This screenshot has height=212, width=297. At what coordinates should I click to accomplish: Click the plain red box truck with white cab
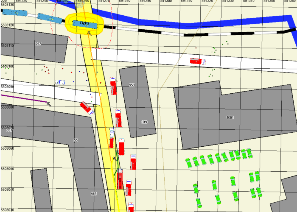coord(122,147)
